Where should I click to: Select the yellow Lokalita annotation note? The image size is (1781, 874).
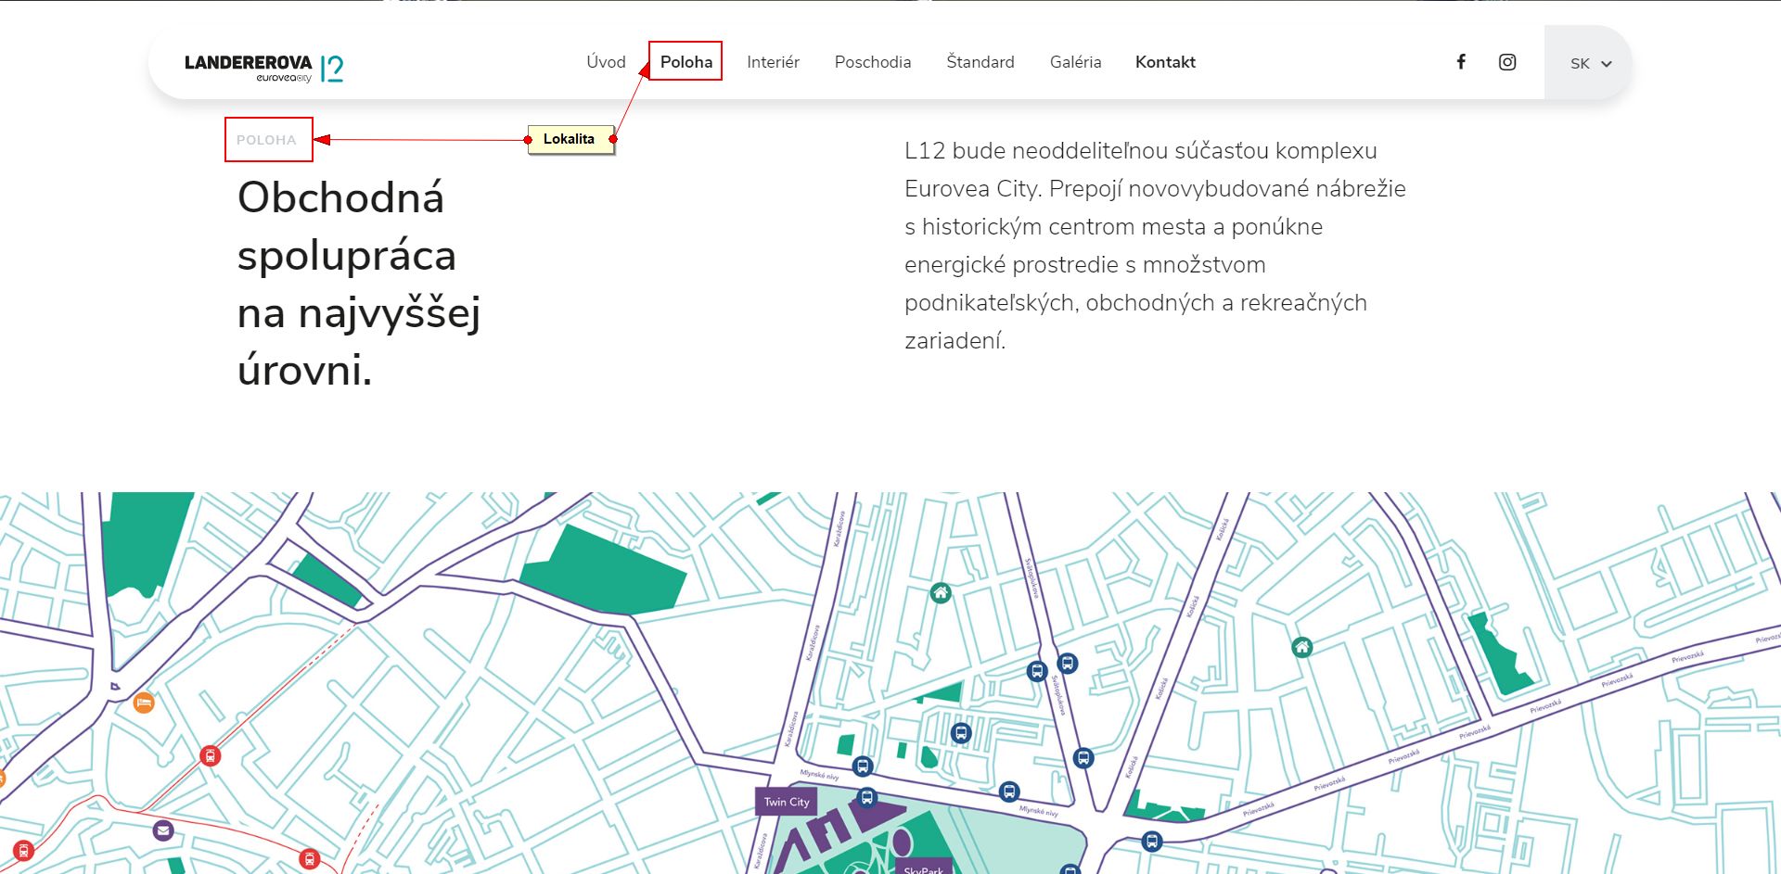pyautogui.click(x=570, y=139)
